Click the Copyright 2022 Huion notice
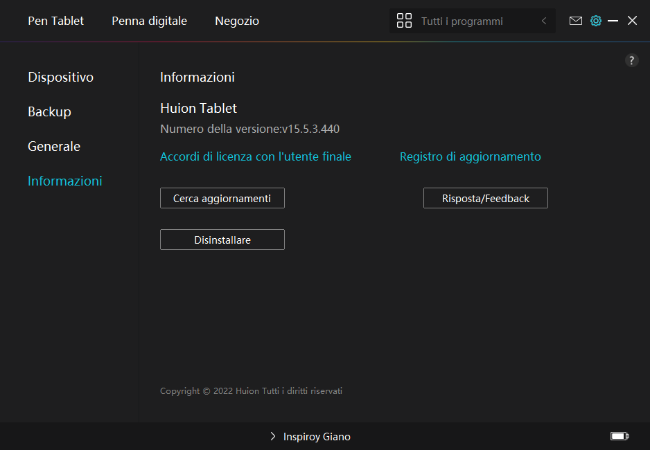650x450 pixels. (x=251, y=390)
